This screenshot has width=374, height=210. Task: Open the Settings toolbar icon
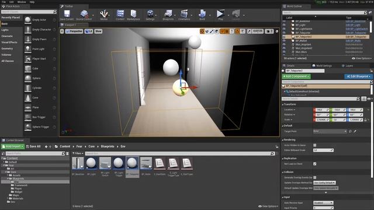pos(150,15)
